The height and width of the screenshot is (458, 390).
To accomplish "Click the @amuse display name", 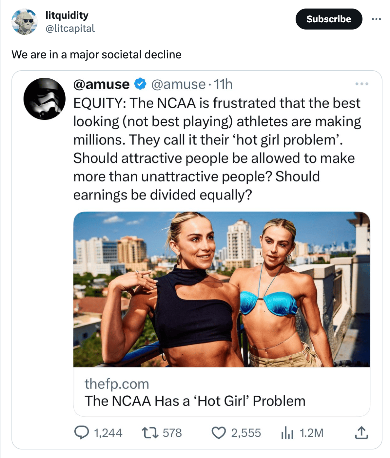I will tap(101, 84).
